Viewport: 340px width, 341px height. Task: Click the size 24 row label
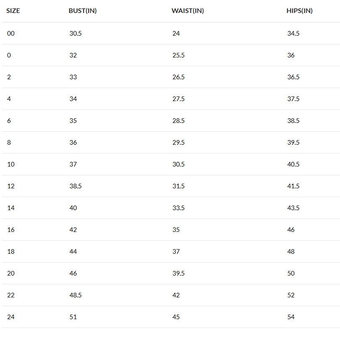11,317
